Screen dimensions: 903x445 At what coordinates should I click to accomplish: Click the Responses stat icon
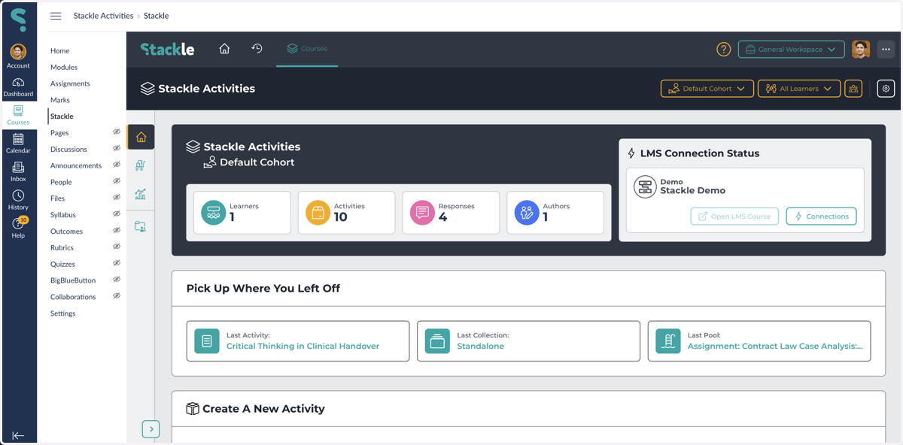pos(422,213)
